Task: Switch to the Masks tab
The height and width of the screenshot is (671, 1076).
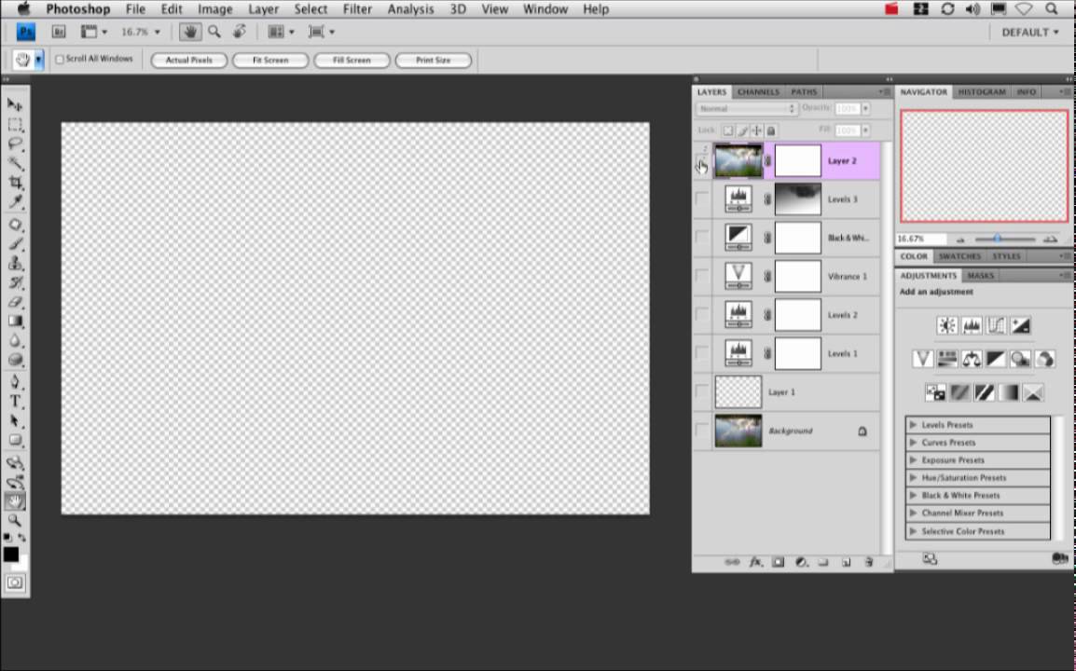Action: [980, 276]
